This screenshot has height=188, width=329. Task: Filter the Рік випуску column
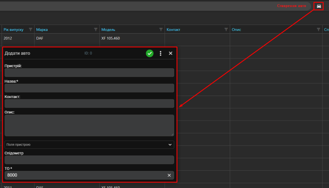point(31,29)
